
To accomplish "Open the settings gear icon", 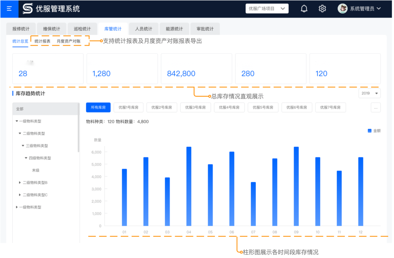I will coord(322,8).
